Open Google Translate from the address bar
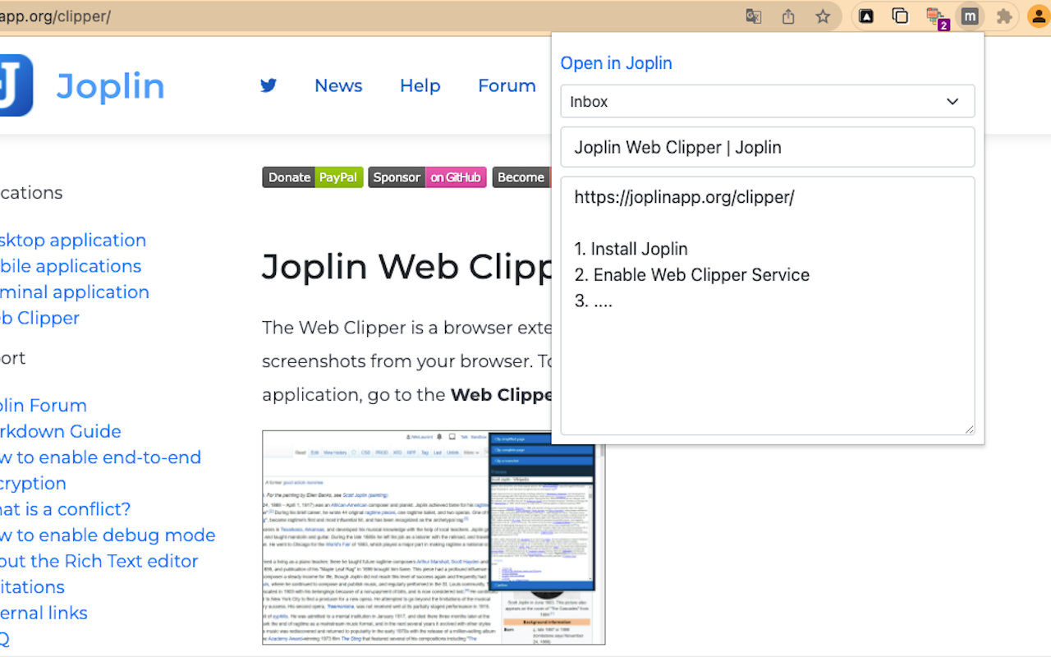The width and height of the screenshot is (1051, 657). coord(753,16)
